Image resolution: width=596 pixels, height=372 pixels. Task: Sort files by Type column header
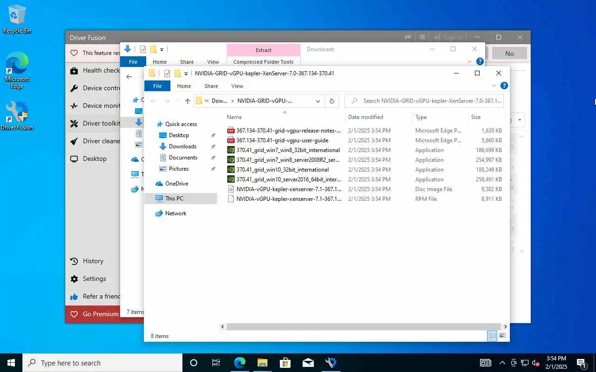(x=440, y=117)
